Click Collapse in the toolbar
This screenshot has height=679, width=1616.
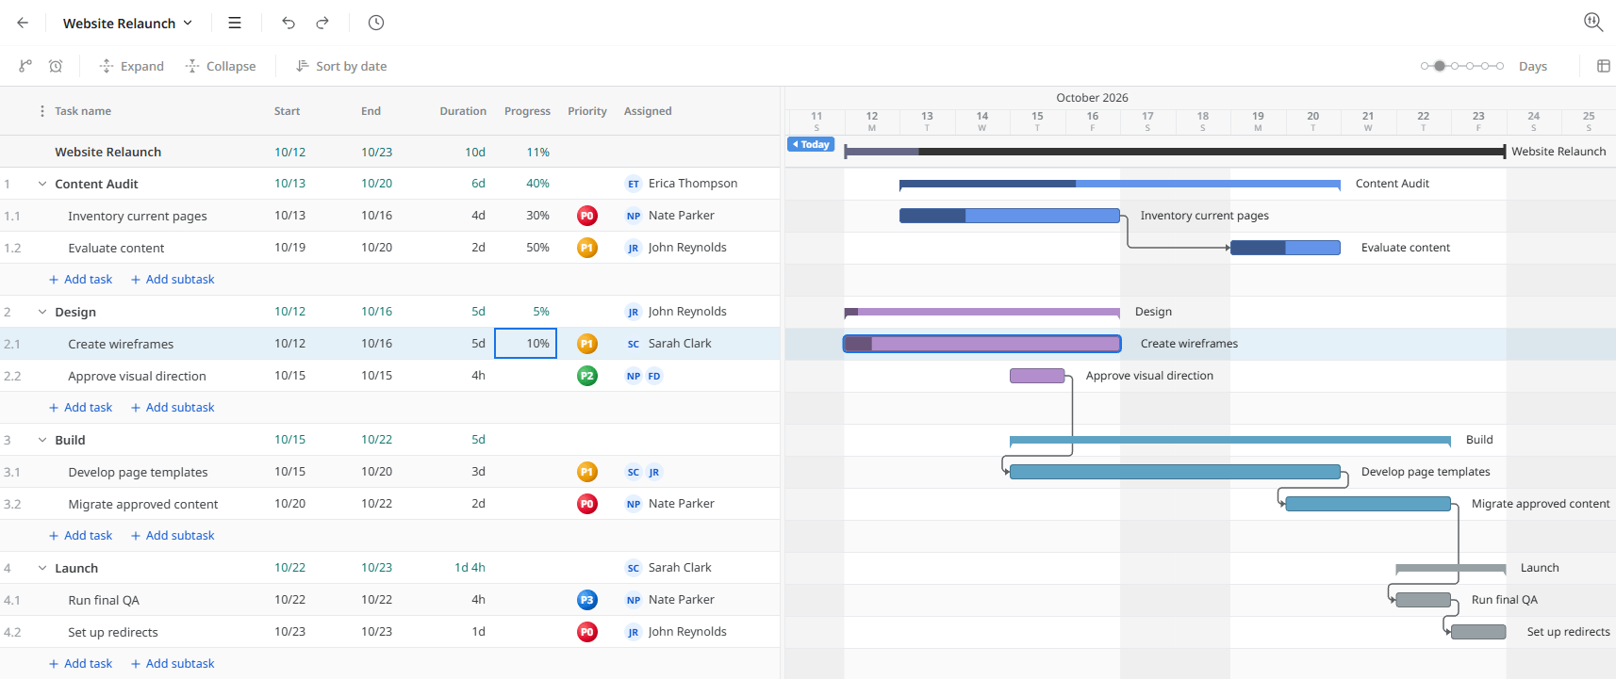[221, 66]
